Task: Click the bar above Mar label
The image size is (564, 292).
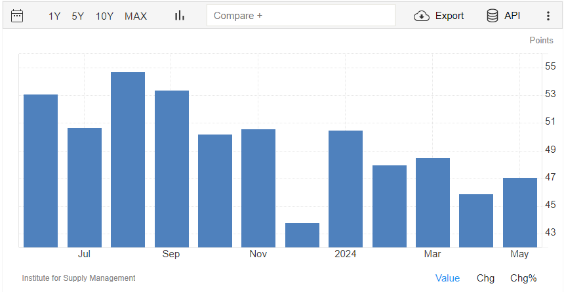Action: click(433, 203)
